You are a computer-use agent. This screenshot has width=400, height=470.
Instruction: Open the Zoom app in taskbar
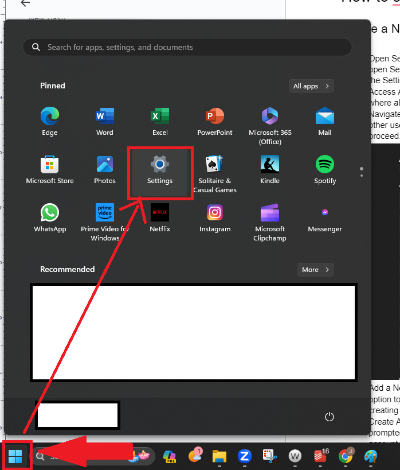pos(245,456)
